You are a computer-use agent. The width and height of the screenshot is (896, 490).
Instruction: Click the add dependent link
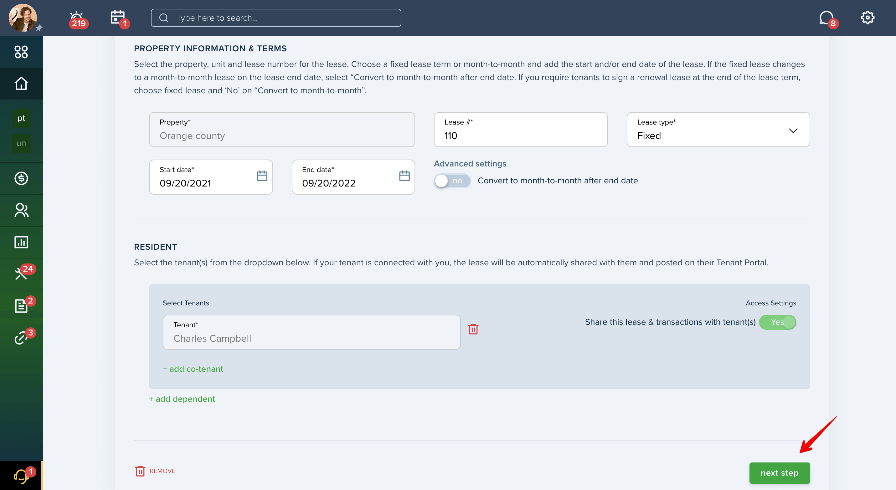tap(182, 399)
